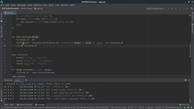Open the Structure sidebar tool window
This screenshot has height=109, width=194.
[1, 31]
